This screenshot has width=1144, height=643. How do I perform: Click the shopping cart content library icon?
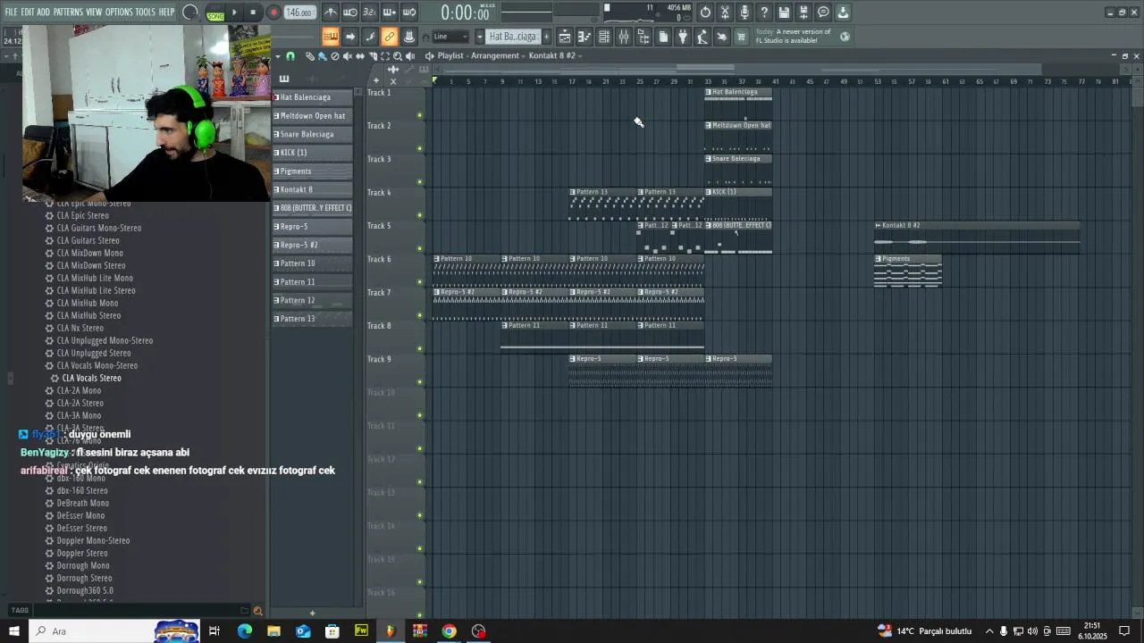click(740, 37)
